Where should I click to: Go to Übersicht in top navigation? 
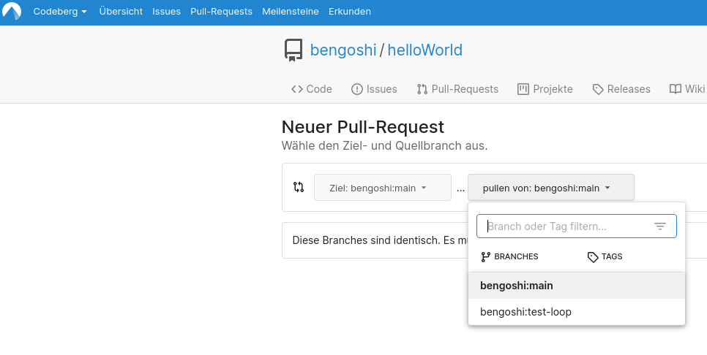(121, 12)
